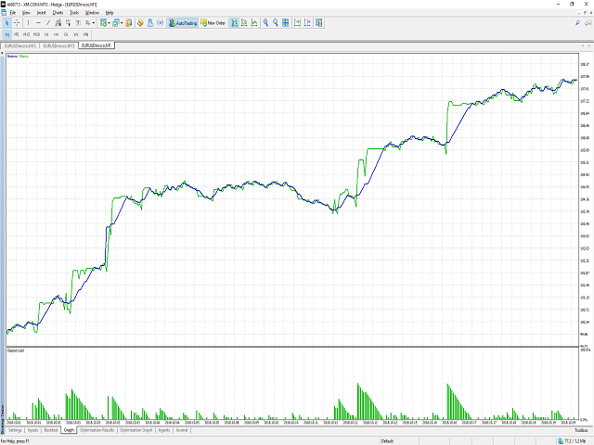Open the Journal tab
The height and width of the screenshot is (445, 594).
[182, 430]
